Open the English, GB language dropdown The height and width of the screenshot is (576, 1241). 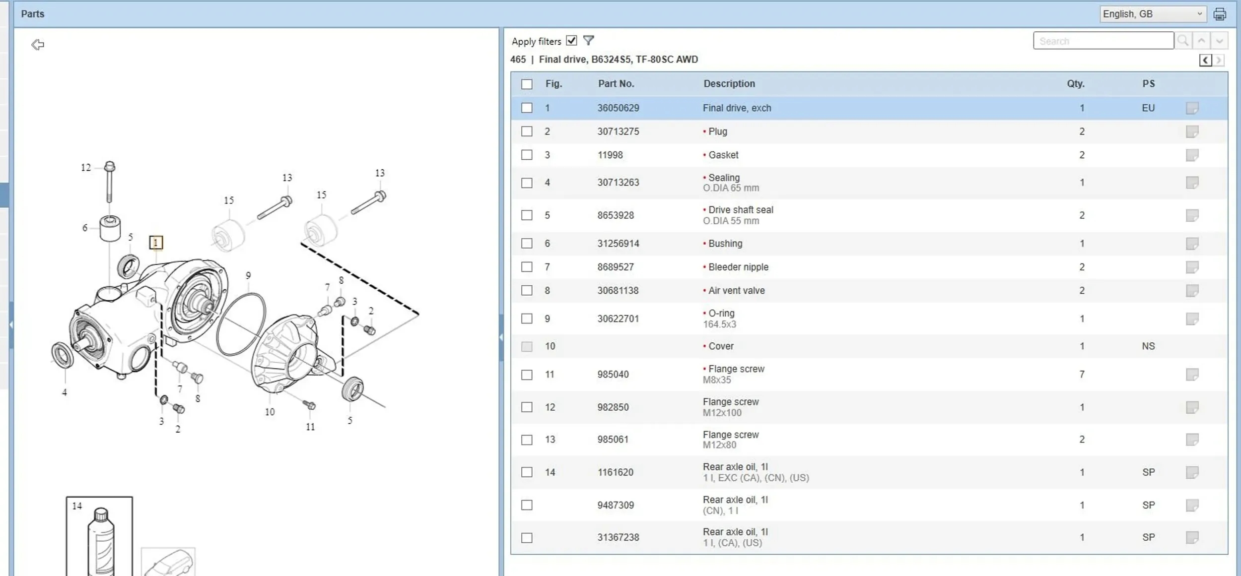1153,14
